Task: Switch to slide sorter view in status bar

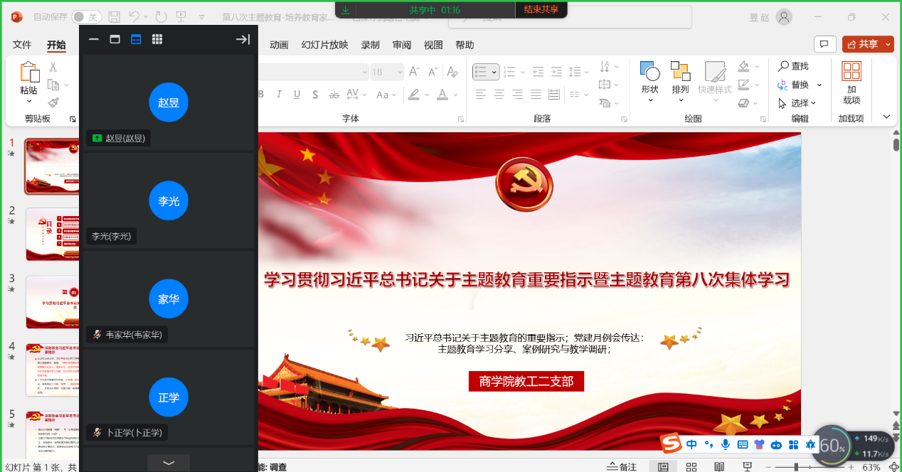Action: click(691, 467)
